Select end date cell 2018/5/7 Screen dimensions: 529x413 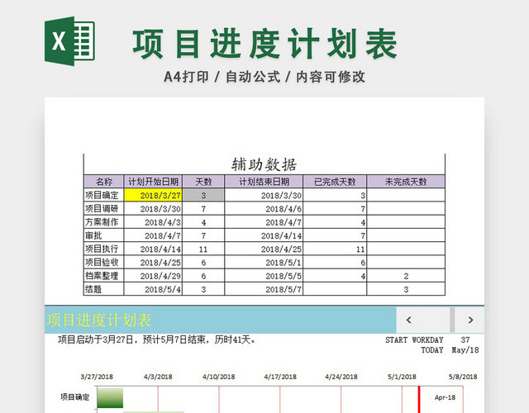point(264,289)
